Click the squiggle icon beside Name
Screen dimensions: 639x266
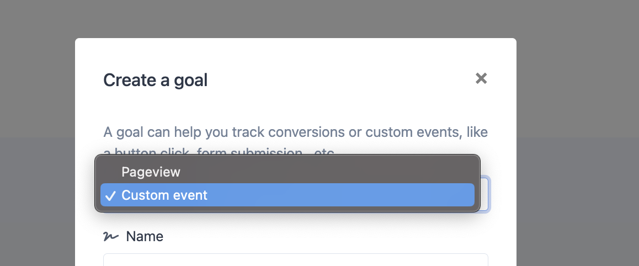(111, 236)
